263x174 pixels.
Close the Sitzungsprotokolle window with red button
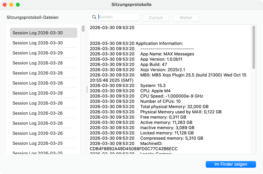[5, 5]
